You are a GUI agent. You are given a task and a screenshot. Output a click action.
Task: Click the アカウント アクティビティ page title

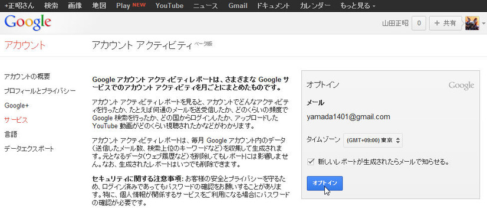click(142, 45)
